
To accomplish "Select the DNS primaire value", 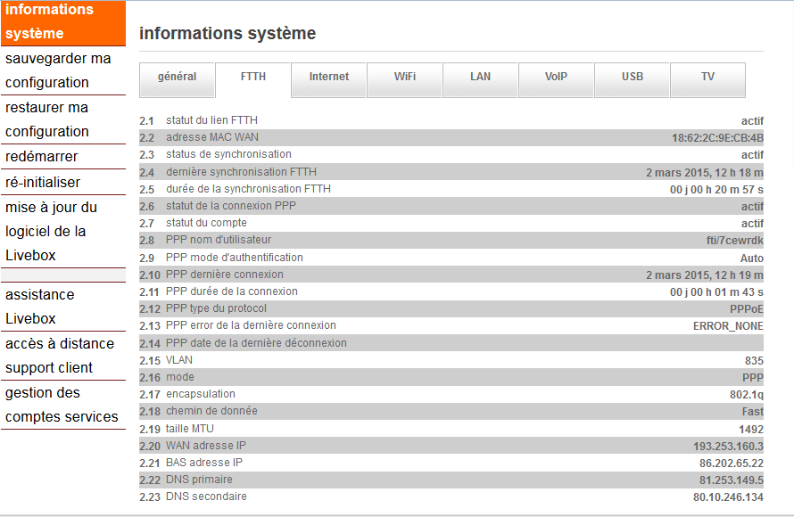I will tap(731, 480).
